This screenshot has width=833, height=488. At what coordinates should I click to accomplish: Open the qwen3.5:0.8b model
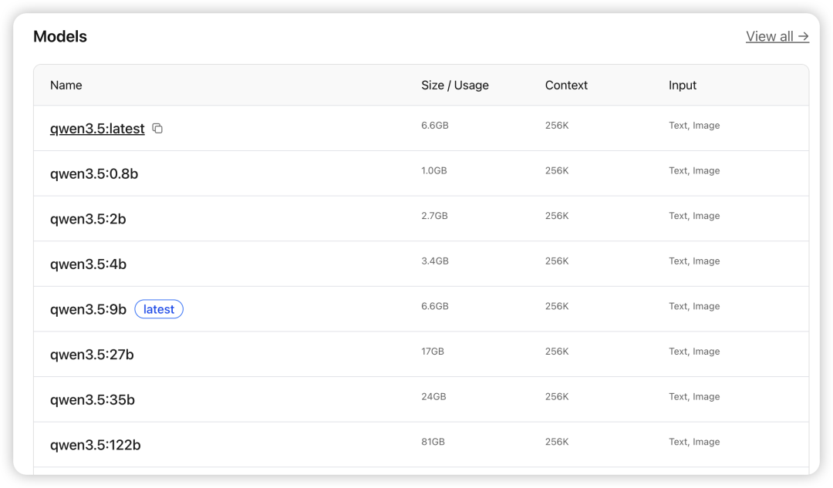[x=94, y=173]
